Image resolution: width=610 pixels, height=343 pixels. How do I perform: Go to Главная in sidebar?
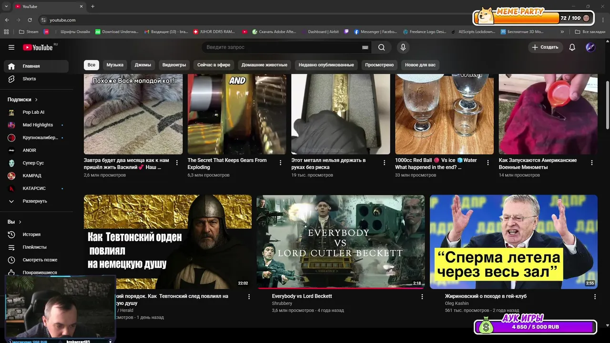tap(36, 66)
